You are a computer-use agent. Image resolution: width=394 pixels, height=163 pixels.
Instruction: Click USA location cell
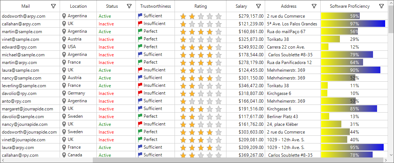pyautogui.click(x=78, y=47)
